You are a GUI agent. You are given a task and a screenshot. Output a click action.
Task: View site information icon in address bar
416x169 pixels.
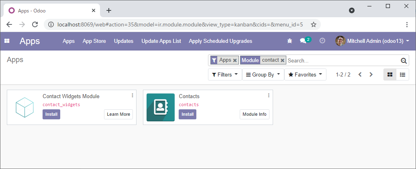pos(51,24)
